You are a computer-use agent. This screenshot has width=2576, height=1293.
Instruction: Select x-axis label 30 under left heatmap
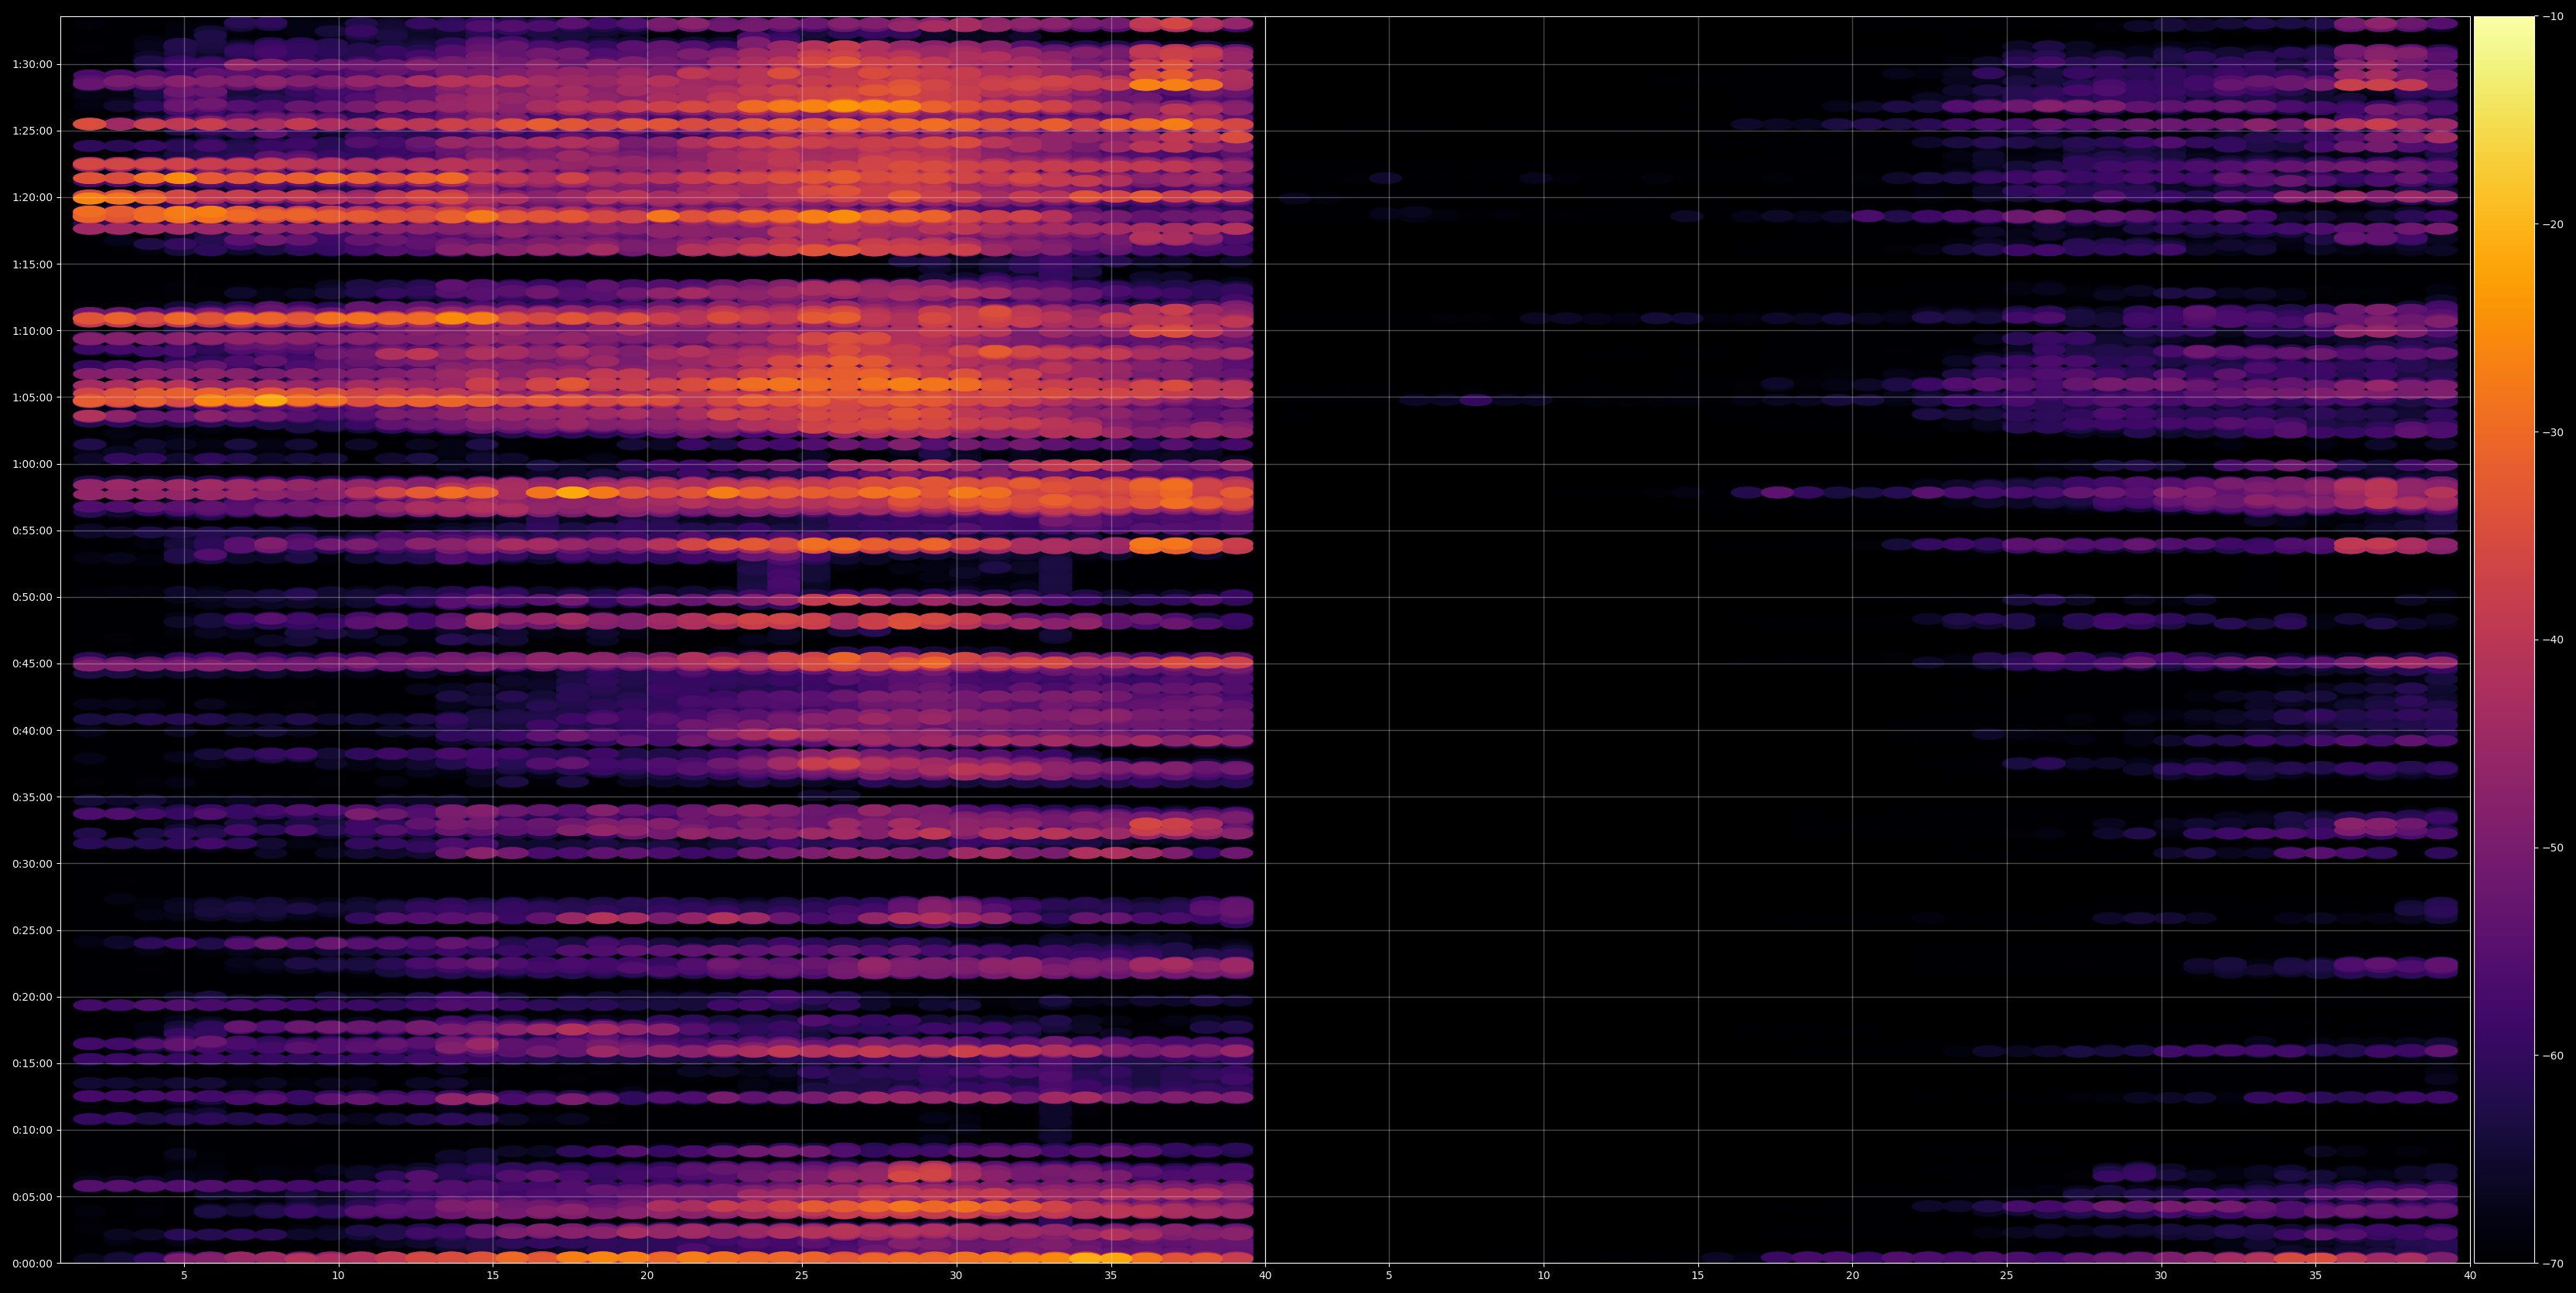pos(956,1276)
